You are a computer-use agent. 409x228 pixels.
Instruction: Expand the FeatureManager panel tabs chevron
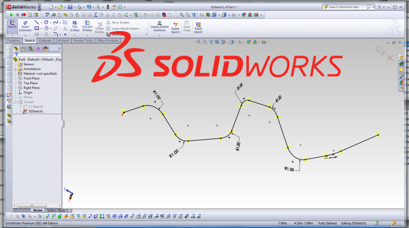[x=59, y=48]
